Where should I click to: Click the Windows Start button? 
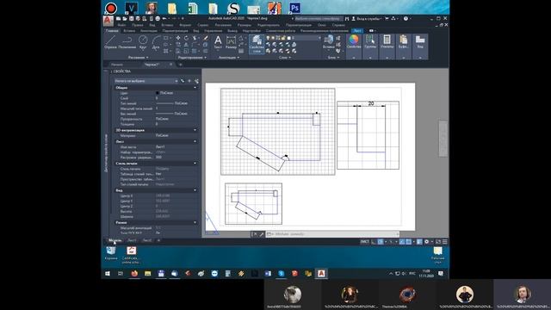tap(108, 274)
